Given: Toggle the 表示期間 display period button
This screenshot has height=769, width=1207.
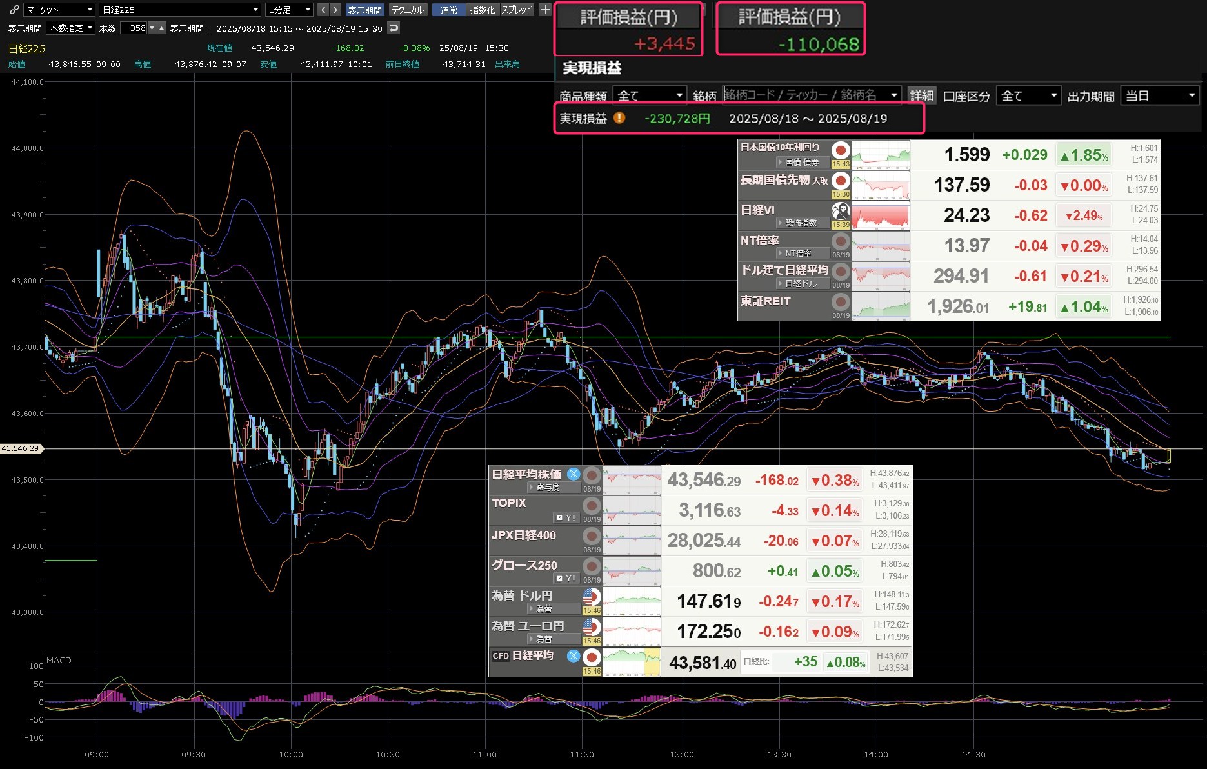Looking at the screenshot, I should tap(364, 10).
